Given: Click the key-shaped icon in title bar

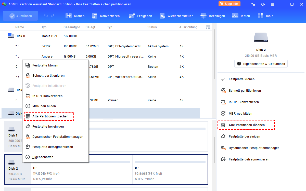Looking at the screenshot, I should 253,4.
